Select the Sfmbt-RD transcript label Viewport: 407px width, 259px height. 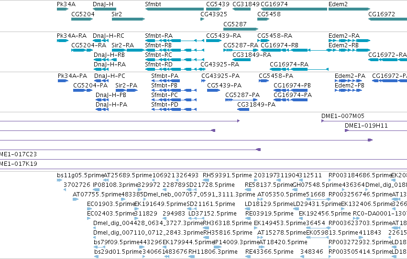tap(159, 65)
